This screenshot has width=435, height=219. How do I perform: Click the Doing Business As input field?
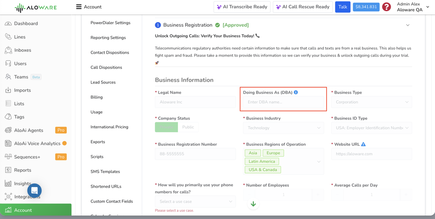(x=283, y=102)
